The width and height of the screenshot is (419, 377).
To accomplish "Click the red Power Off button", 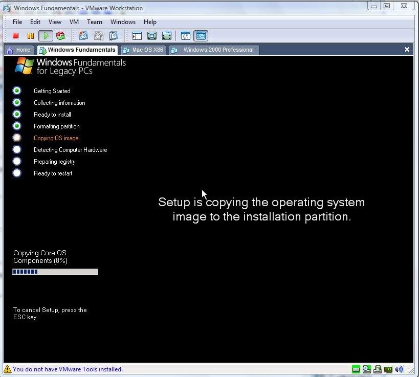I will click(16, 36).
